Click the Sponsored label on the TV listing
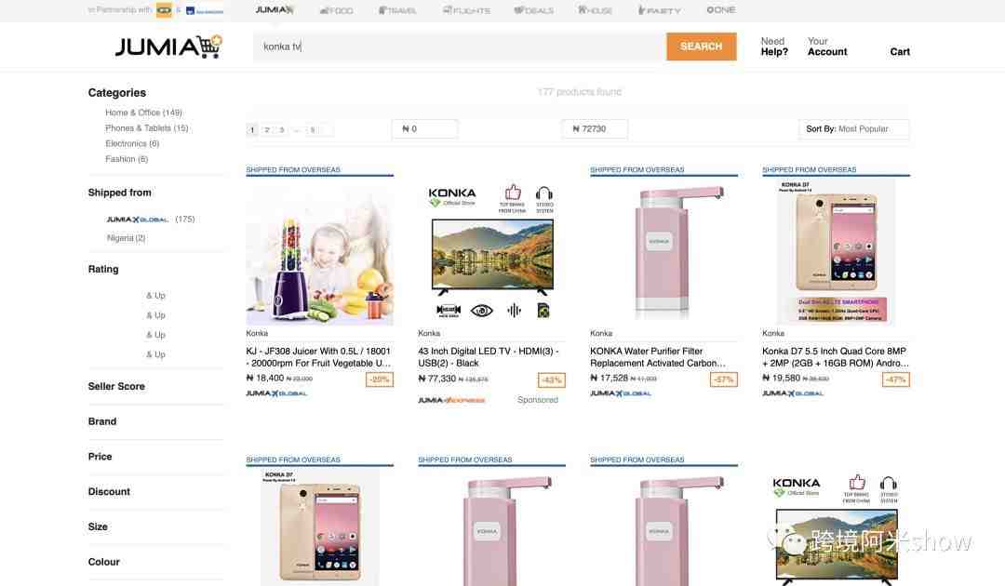1005x586 pixels. pyautogui.click(x=538, y=400)
